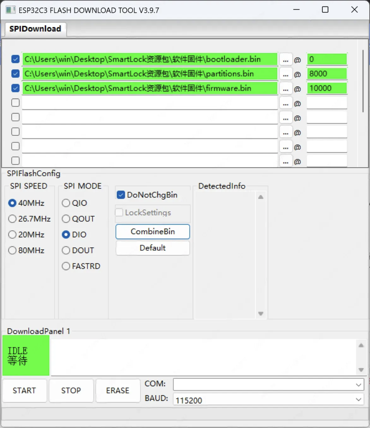Click the address field containing 8000
Screen dimensions: 370x428
click(x=327, y=74)
